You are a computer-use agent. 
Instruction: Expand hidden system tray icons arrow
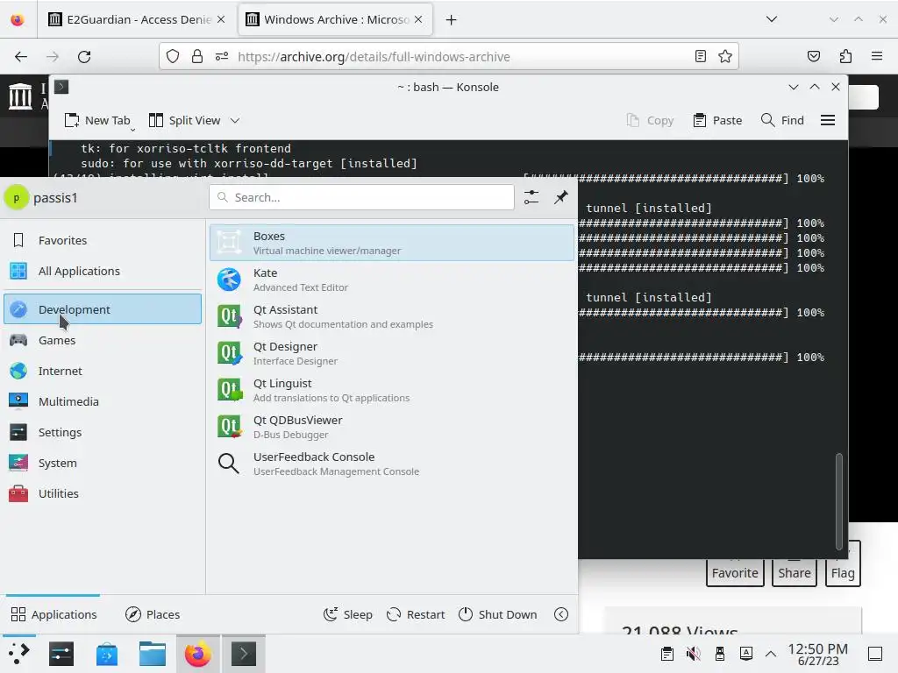[x=771, y=654]
